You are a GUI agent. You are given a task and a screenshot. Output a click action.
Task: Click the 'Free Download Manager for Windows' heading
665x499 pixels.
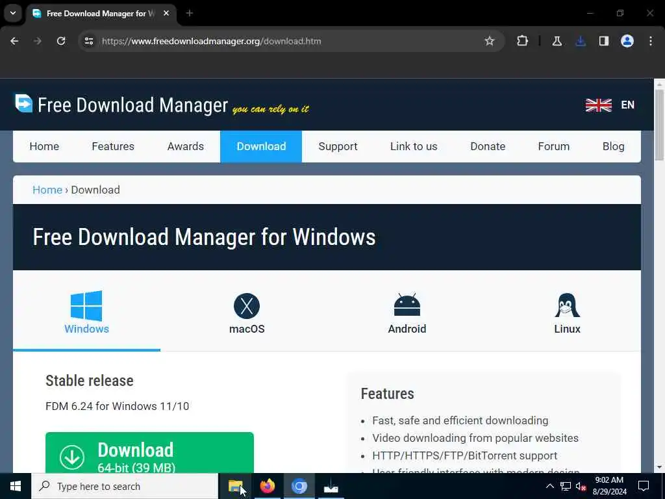tap(204, 237)
